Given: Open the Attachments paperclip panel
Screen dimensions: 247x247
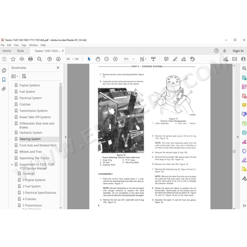Looking at the screenshot, I should pos(4,89).
